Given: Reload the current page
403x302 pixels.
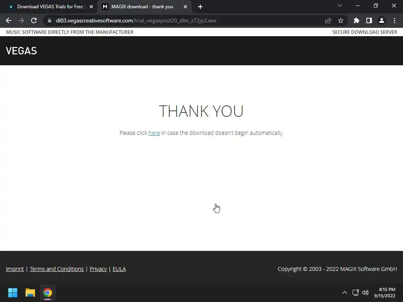Looking at the screenshot, I should (34, 20).
